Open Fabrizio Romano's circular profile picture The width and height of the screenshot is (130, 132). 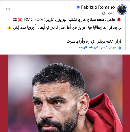tap(122, 10)
